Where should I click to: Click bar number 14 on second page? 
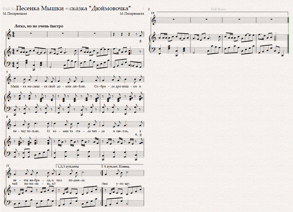tap(153, 13)
